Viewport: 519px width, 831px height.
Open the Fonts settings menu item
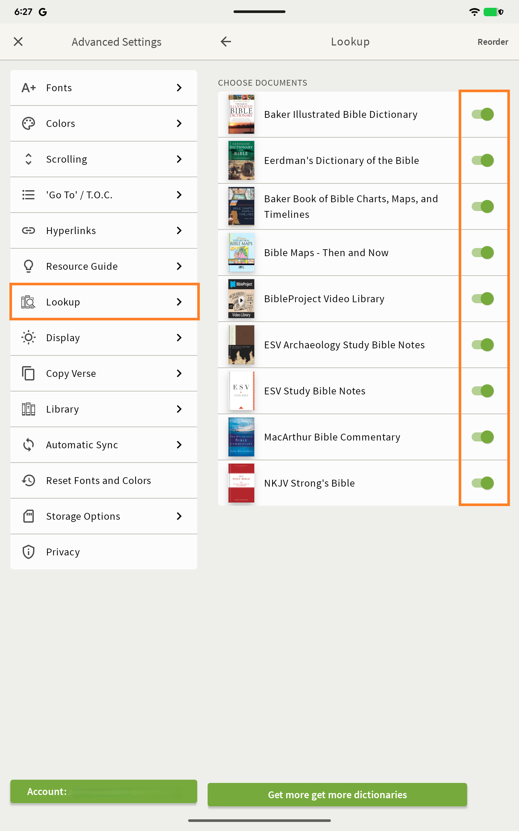tap(104, 88)
